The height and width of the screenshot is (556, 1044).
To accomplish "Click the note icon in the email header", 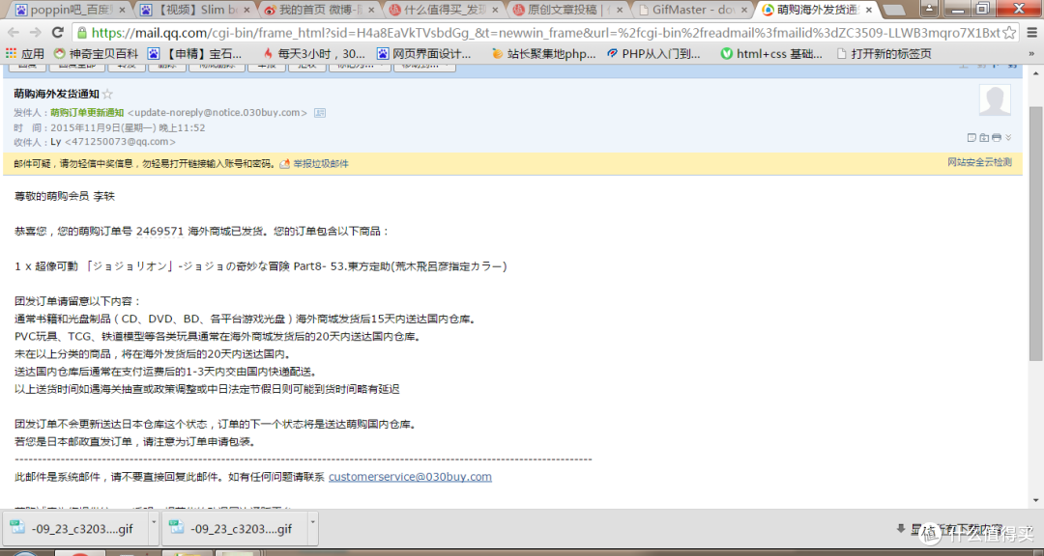I will [971, 138].
